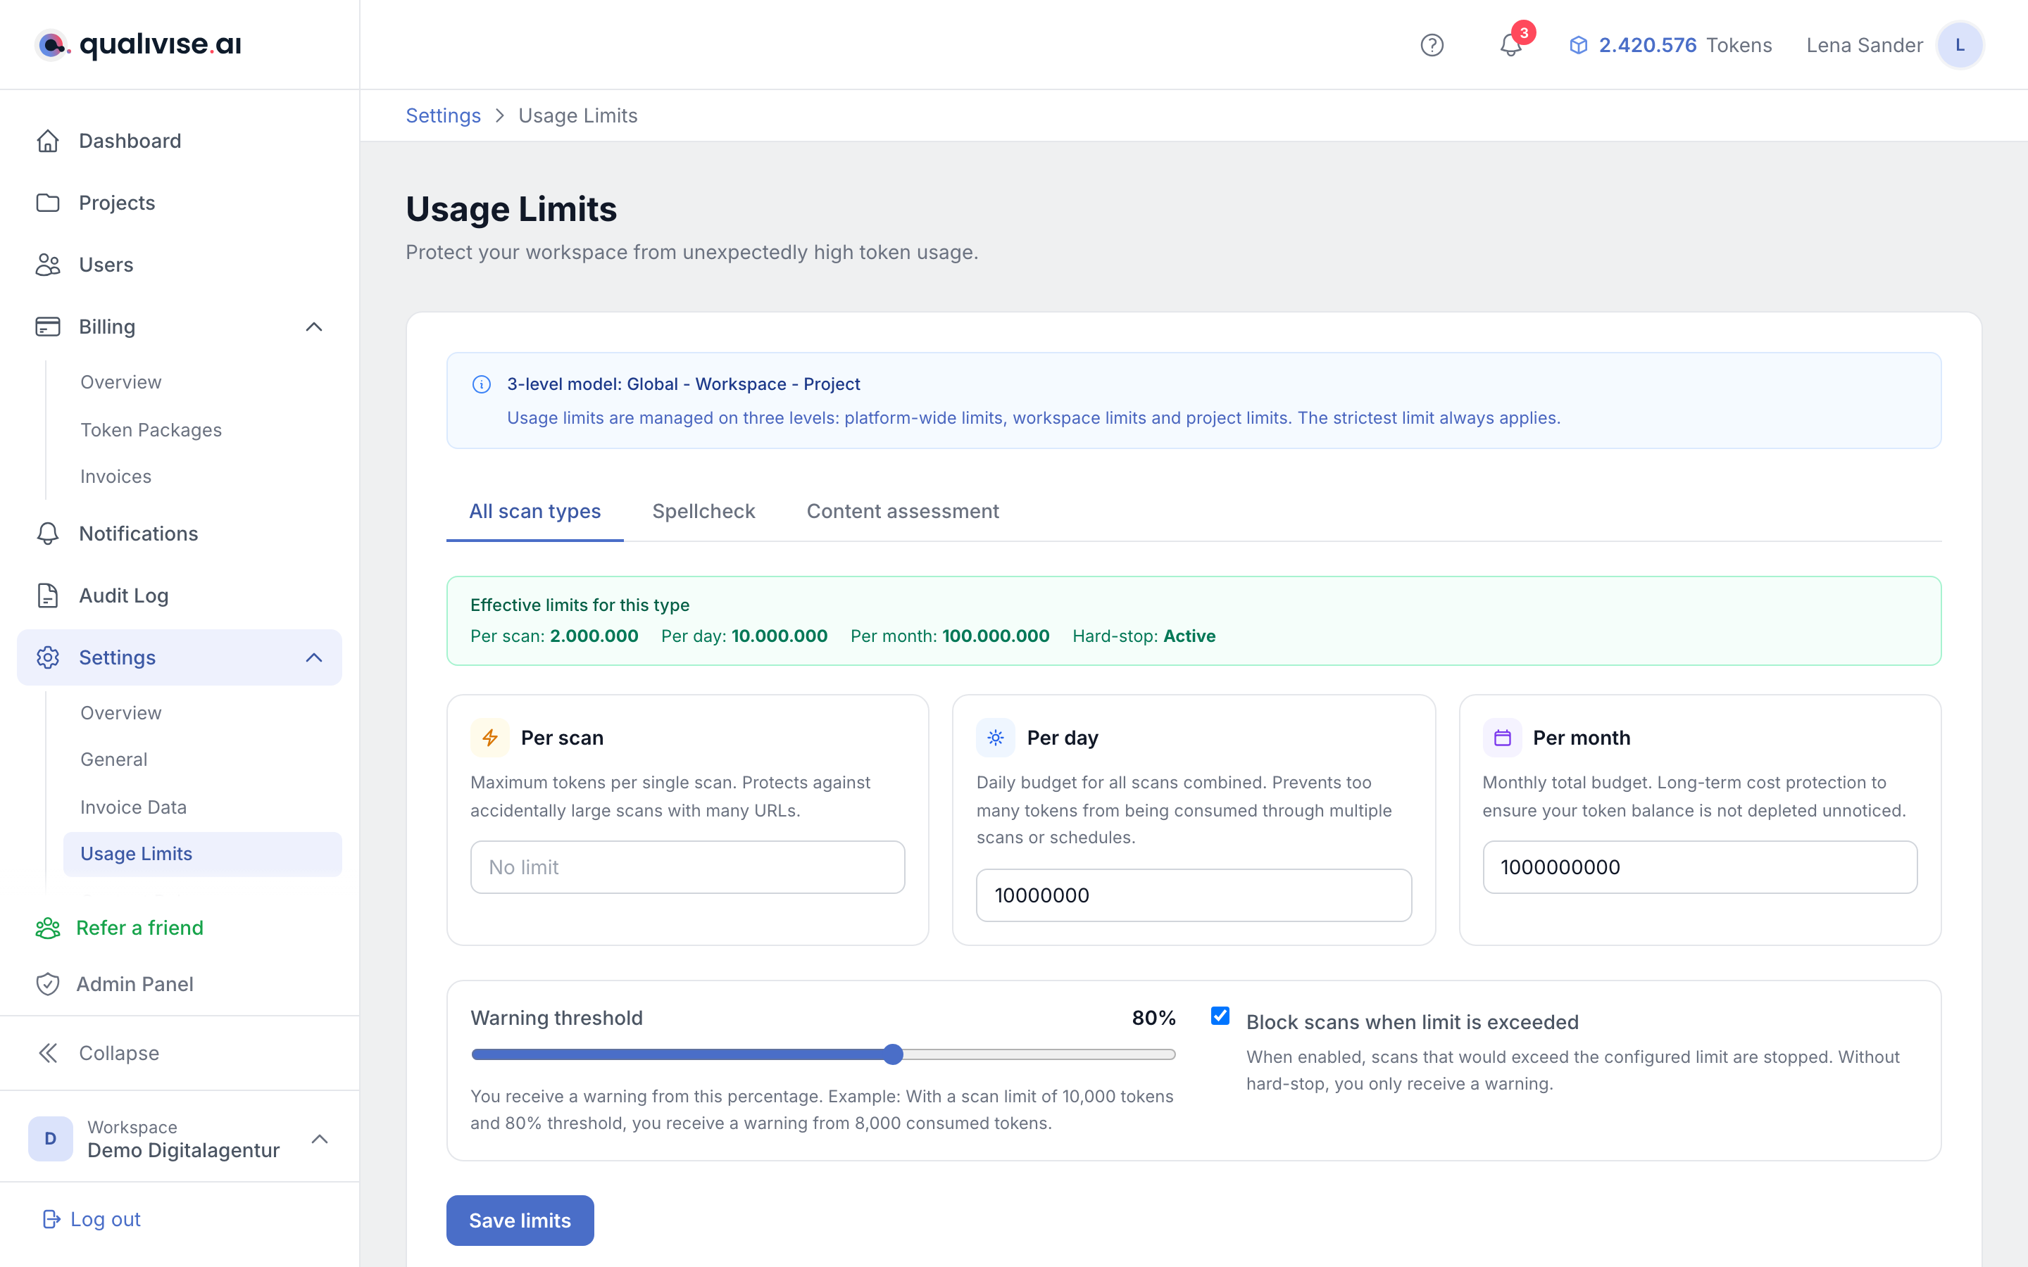
Task: Expand the Demo Digitalagentur workspace switcher
Action: (180, 1139)
